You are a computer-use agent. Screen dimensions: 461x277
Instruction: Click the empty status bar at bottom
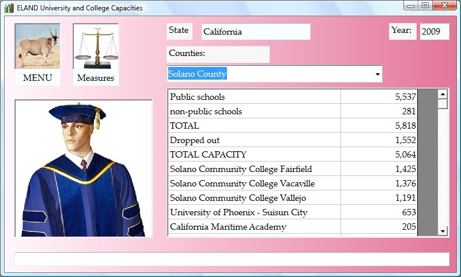pyautogui.click(x=231, y=259)
